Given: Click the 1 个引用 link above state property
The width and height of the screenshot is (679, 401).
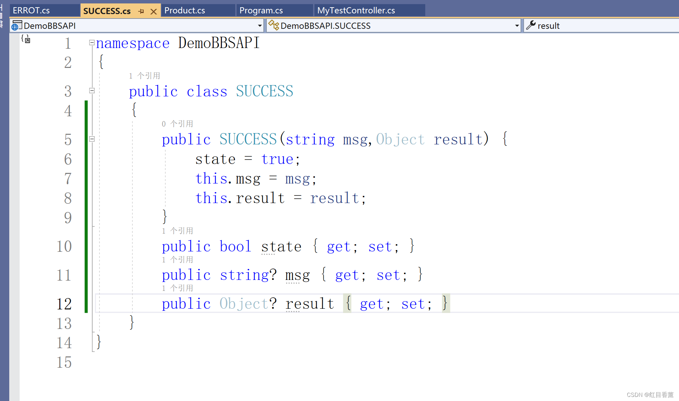Looking at the screenshot, I should (178, 231).
